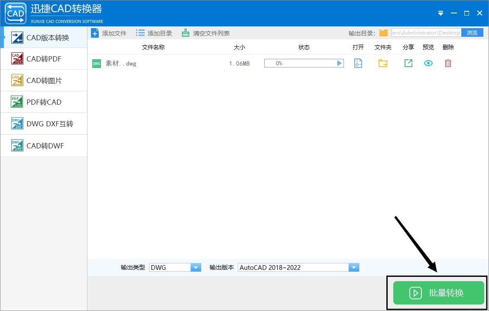
Task: Add files using 添加文件
Action: tap(109, 32)
